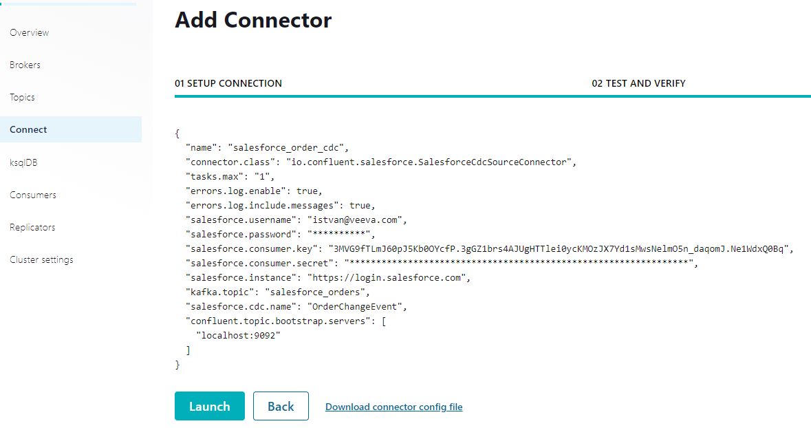Click the teal step progress bar
The height and width of the screenshot is (428, 811).
coord(493,96)
